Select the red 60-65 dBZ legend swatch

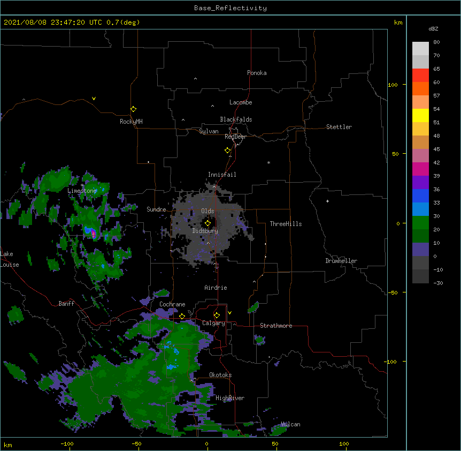click(420, 76)
